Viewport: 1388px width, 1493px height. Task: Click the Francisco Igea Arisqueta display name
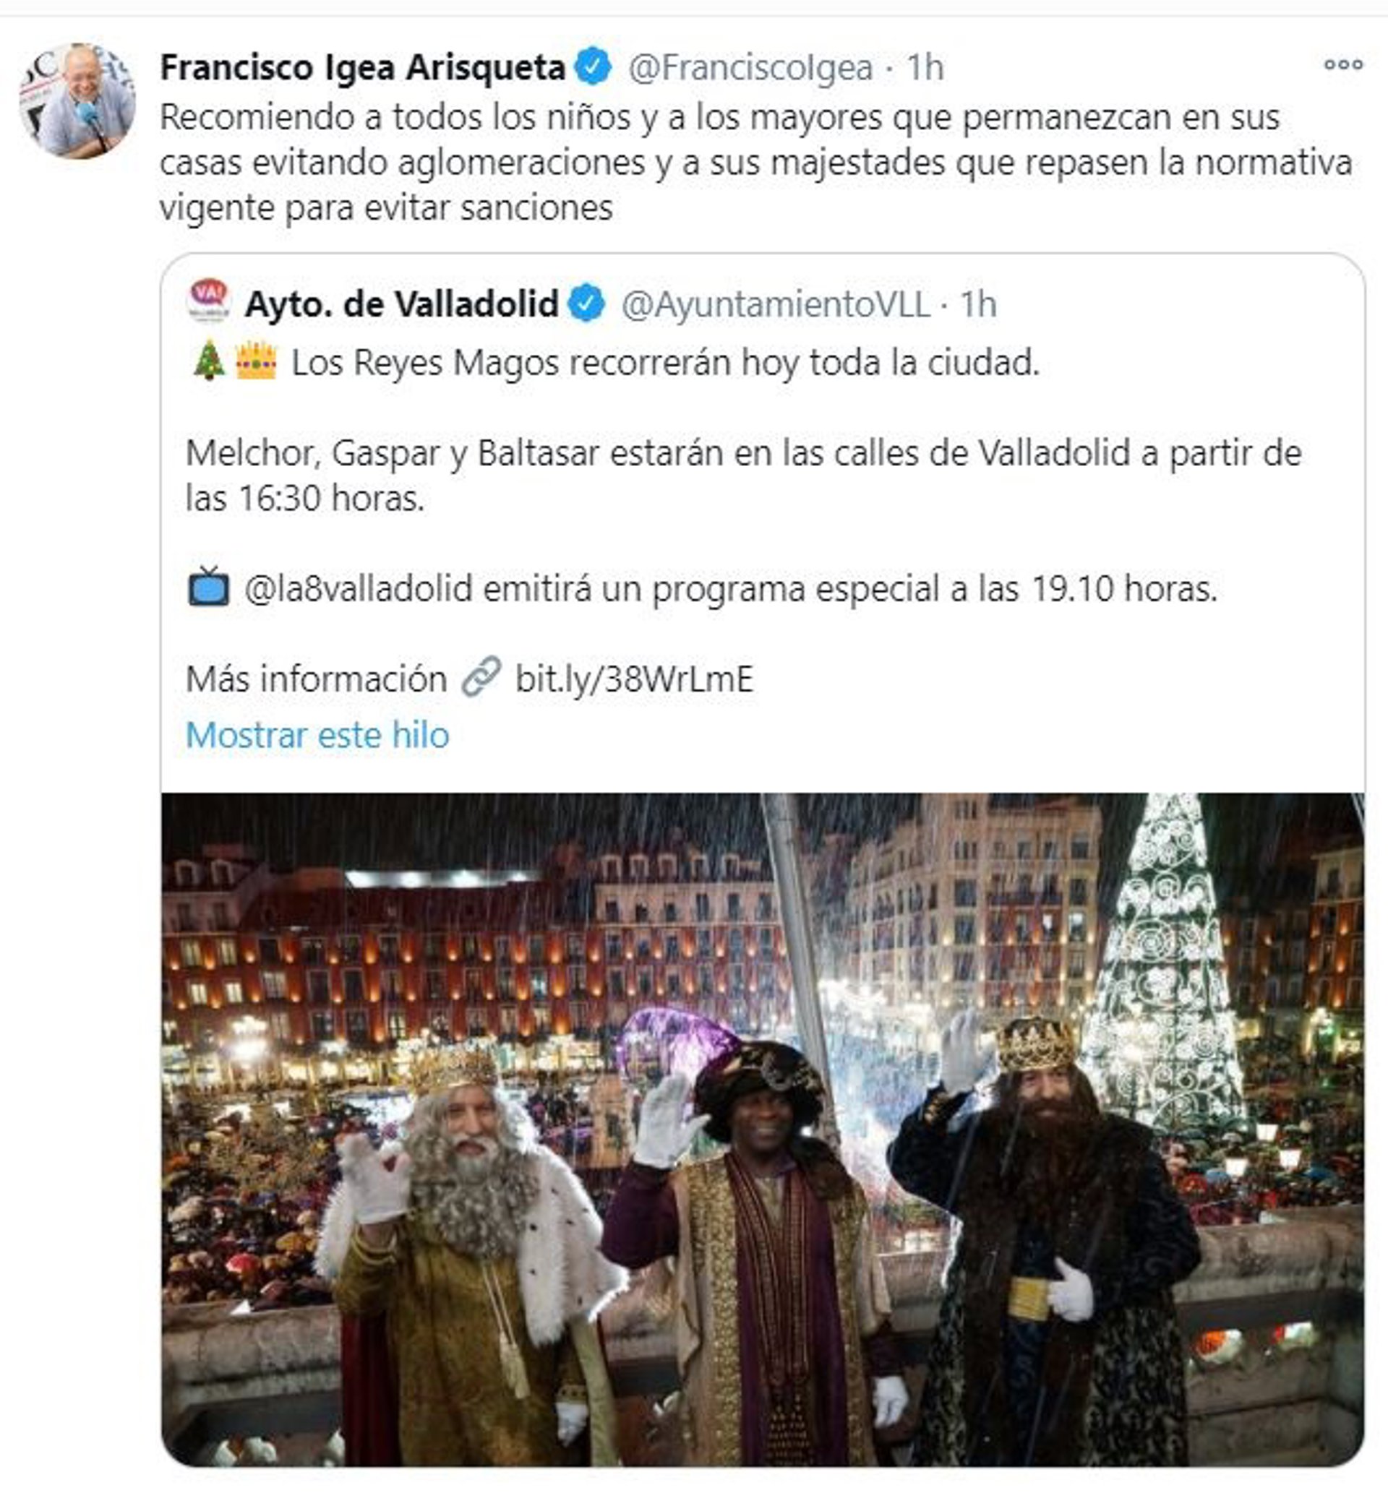(x=362, y=67)
